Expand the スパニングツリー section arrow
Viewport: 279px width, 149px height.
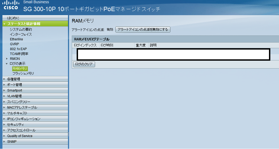tap(4, 102)
